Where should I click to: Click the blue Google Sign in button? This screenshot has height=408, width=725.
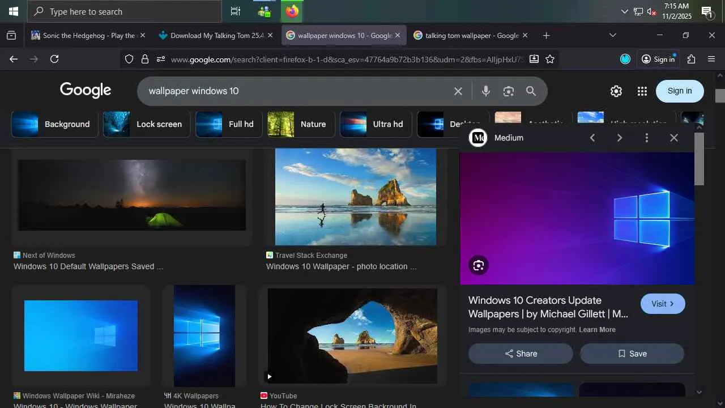pyautogui.click(x=680, y=91)
